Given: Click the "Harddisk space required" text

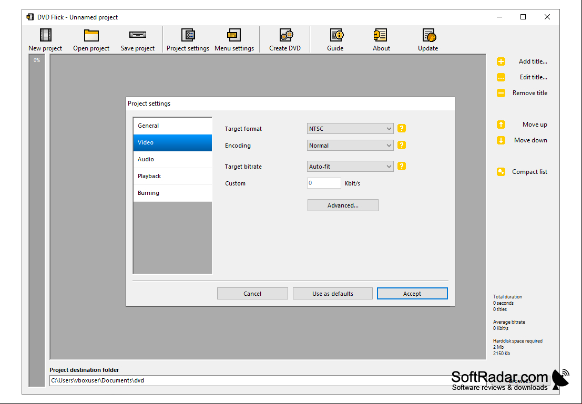Looking at the screenshot, I should (x=518, y=341).
